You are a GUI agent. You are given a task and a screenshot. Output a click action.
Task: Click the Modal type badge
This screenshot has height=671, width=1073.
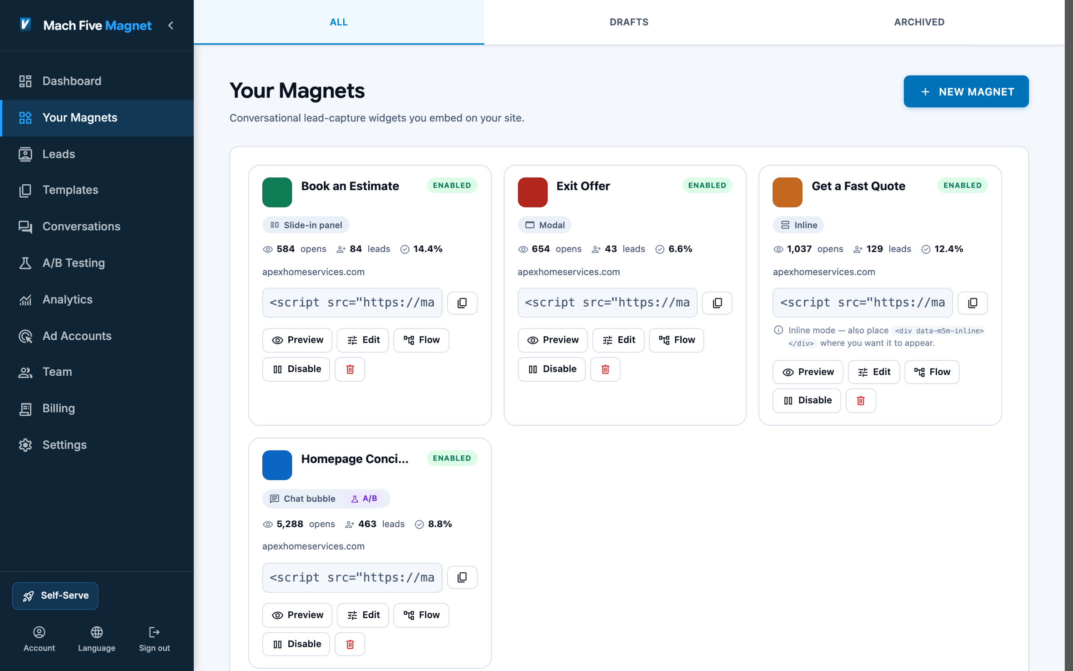(x=544, y=225)
